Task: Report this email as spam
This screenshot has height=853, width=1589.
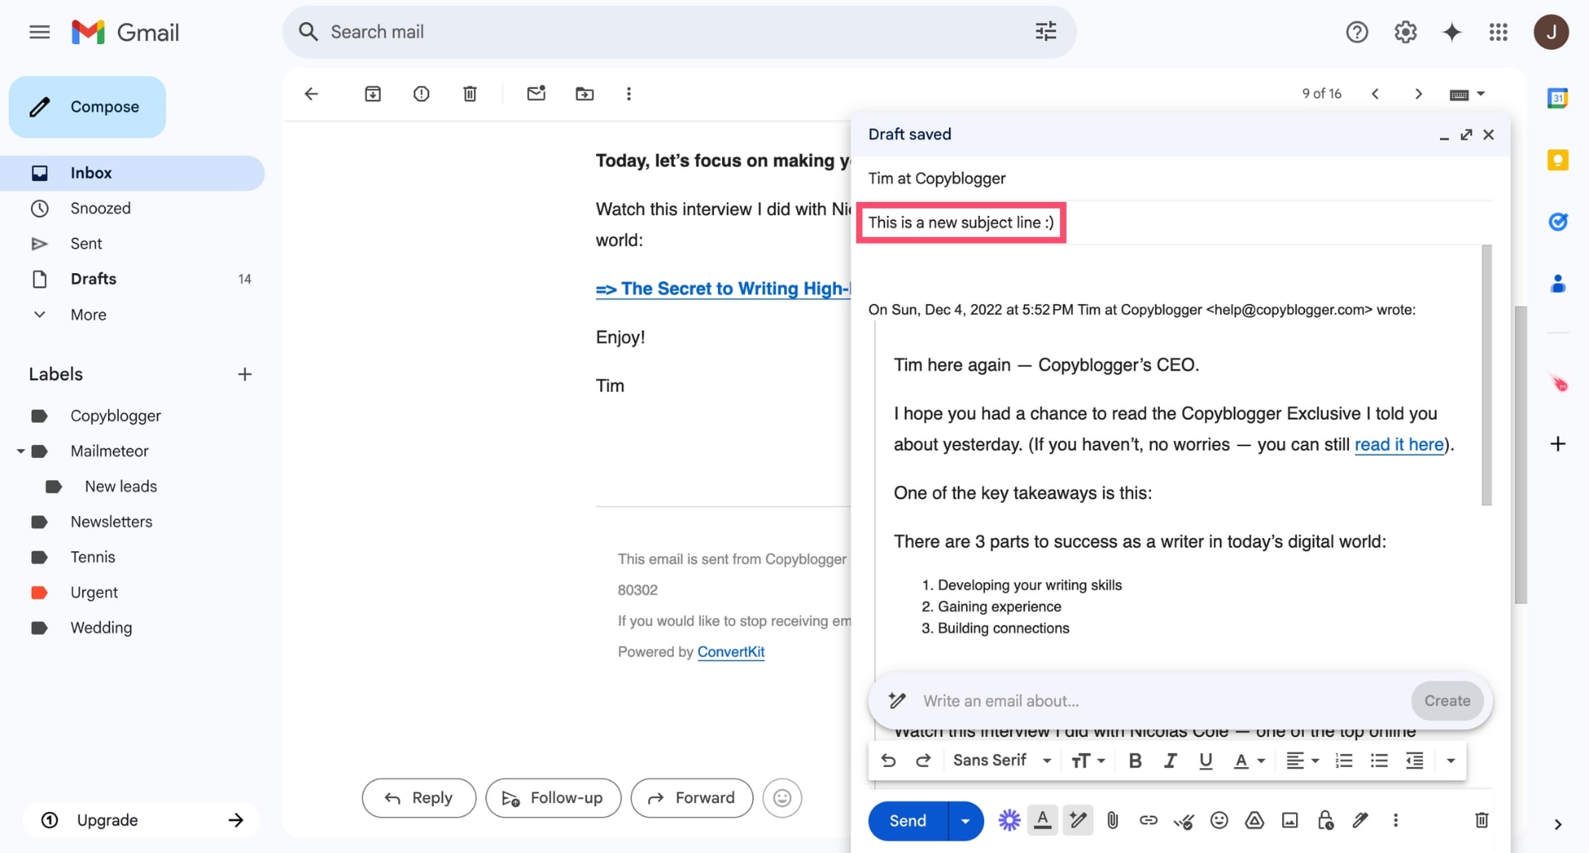Action: 421,94
